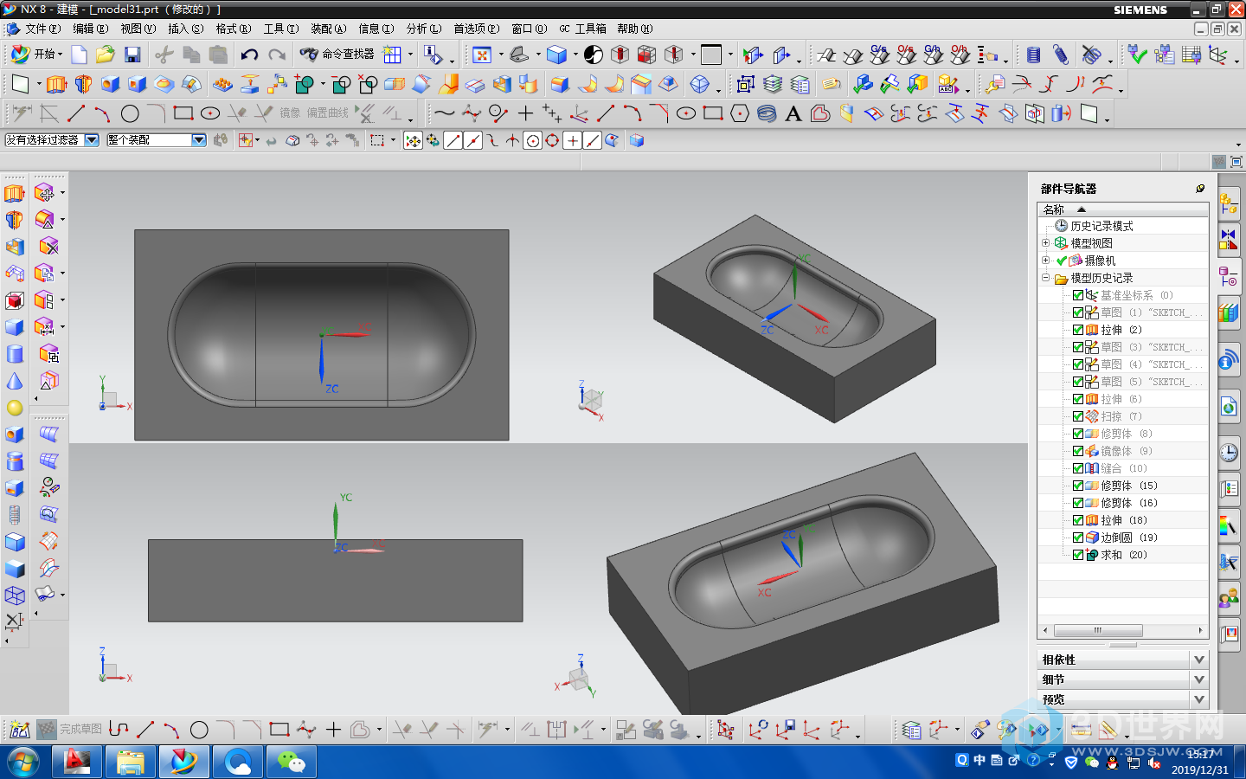The height and width of the screenshot is (779, 1246).
Task: Click the subtract boolean icon
Action: 342,85
